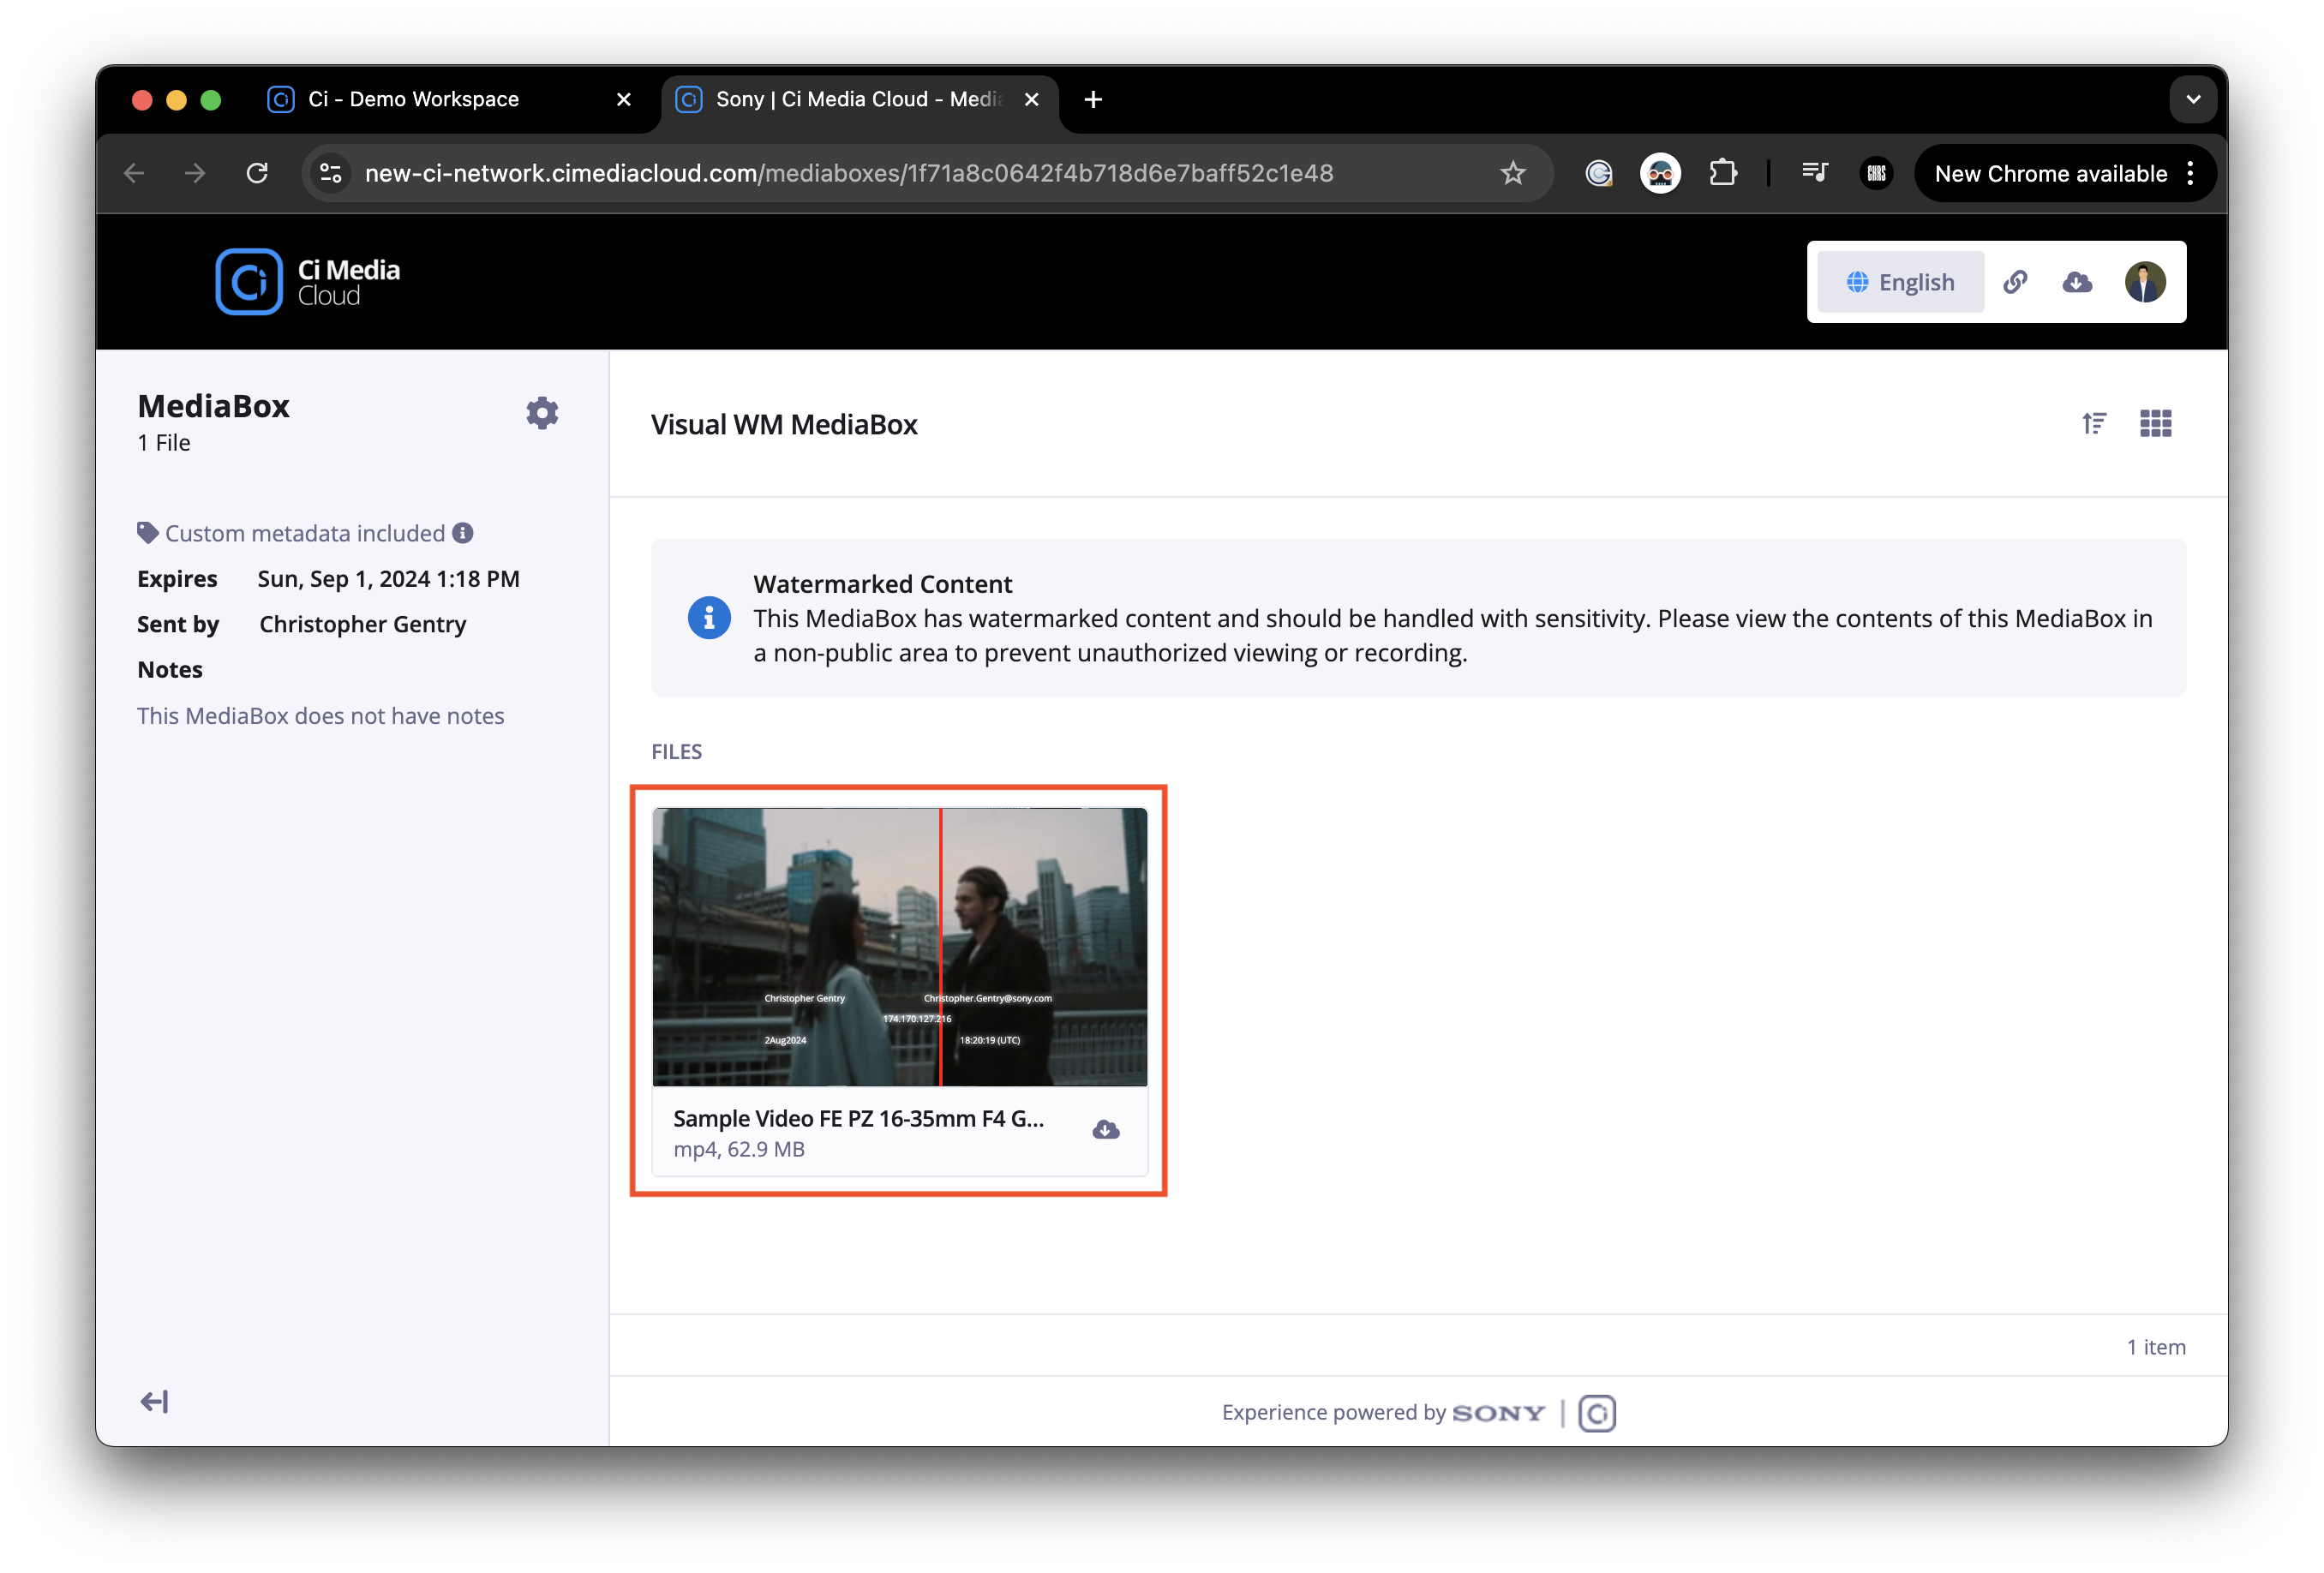Click 'This MediaBox does not have notes' text

[x=320, y=716]
